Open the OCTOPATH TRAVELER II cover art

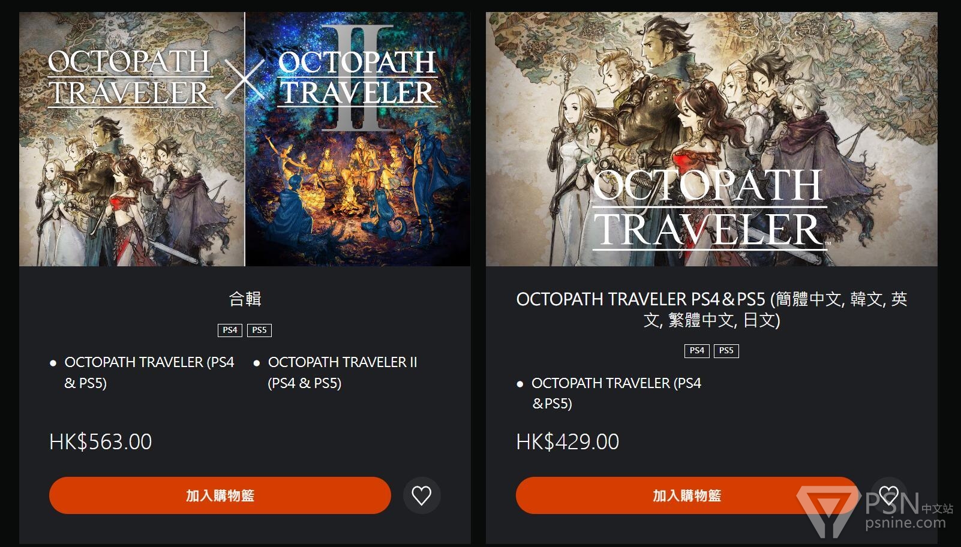(358, 139)
